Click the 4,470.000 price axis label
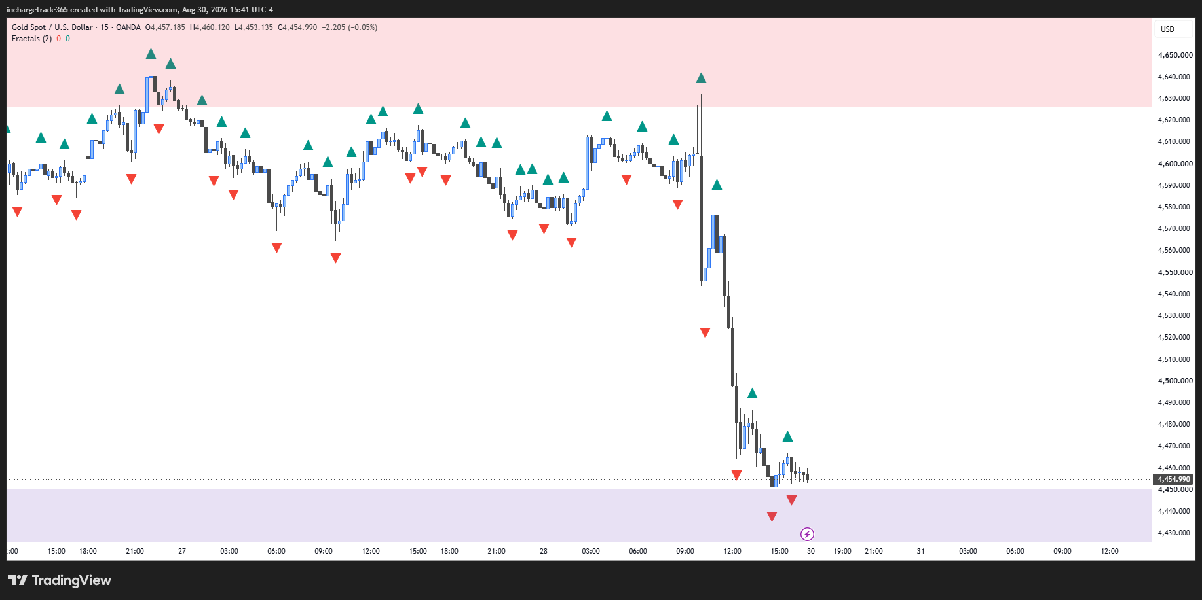The height and width of the screenshot is (600, 1202). pos(1174,446)
